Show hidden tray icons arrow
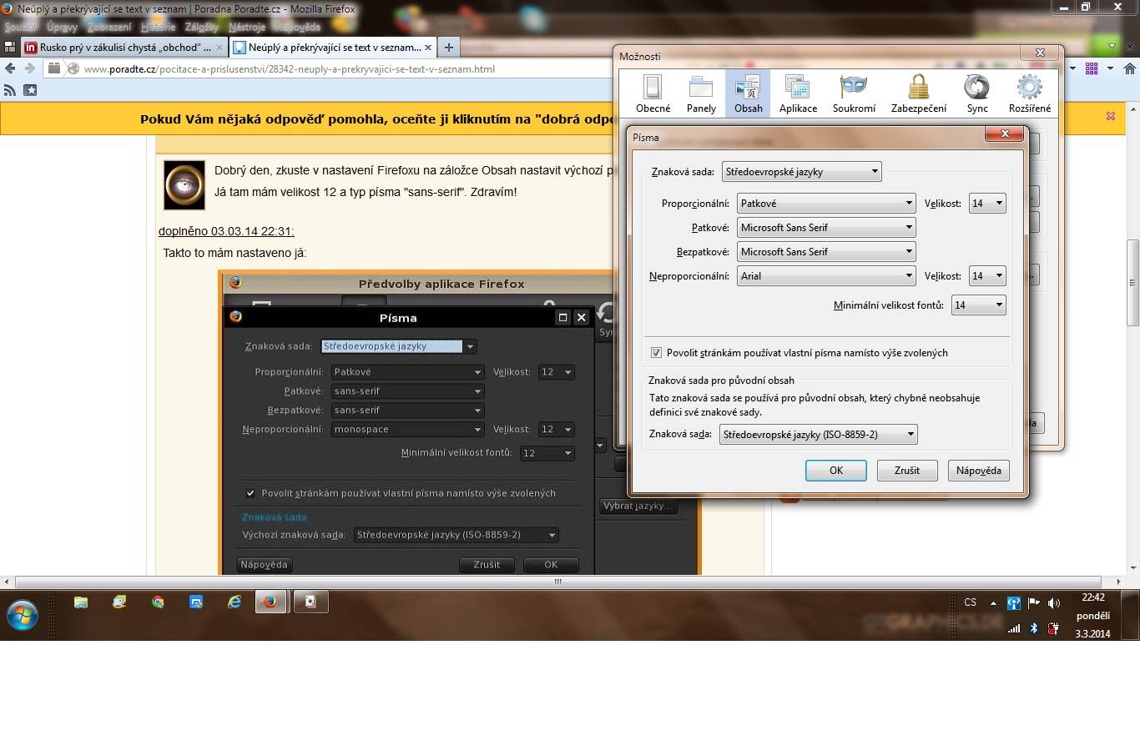 click(x=993, y=603)
